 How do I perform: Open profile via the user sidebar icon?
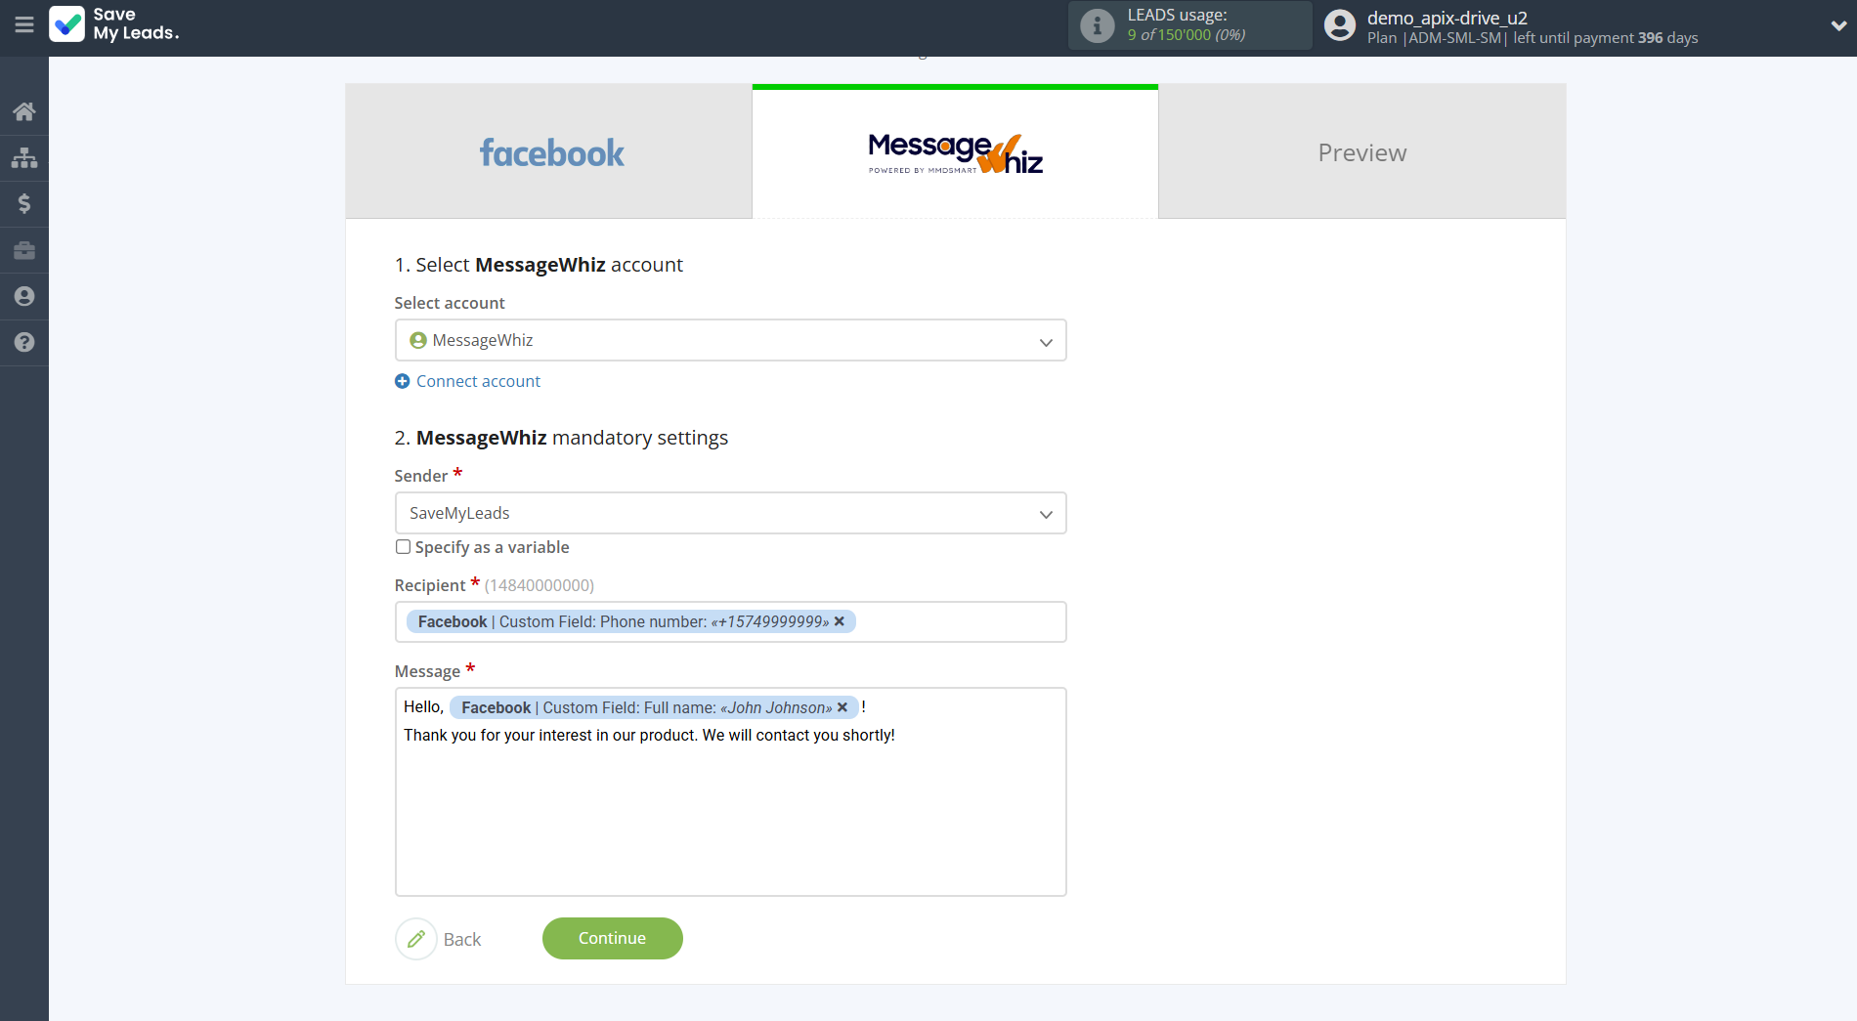click(23, 296)
